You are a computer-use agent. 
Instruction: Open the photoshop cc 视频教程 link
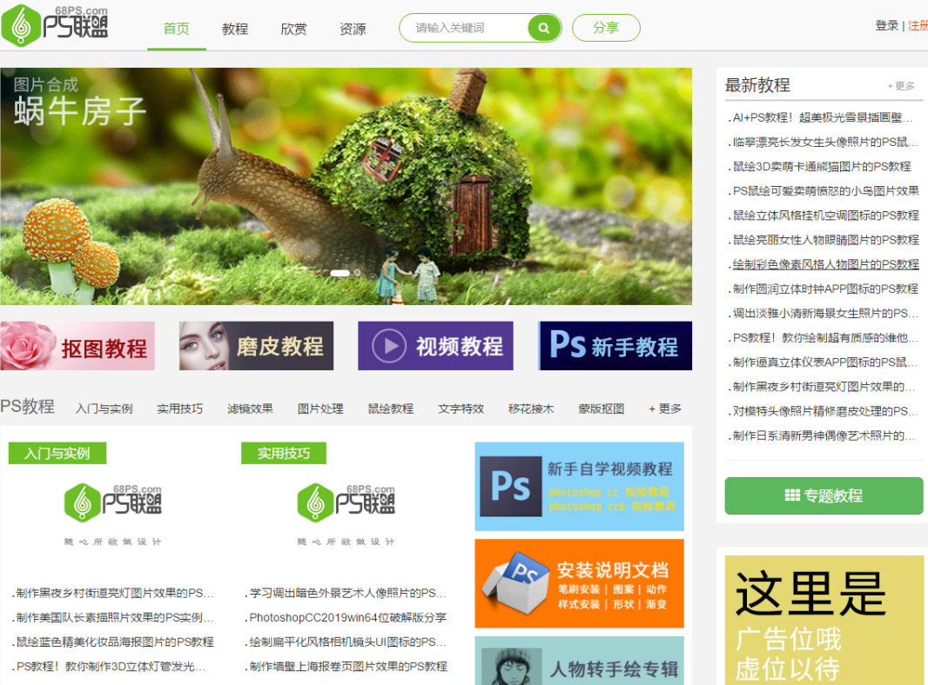coord(609,492)
